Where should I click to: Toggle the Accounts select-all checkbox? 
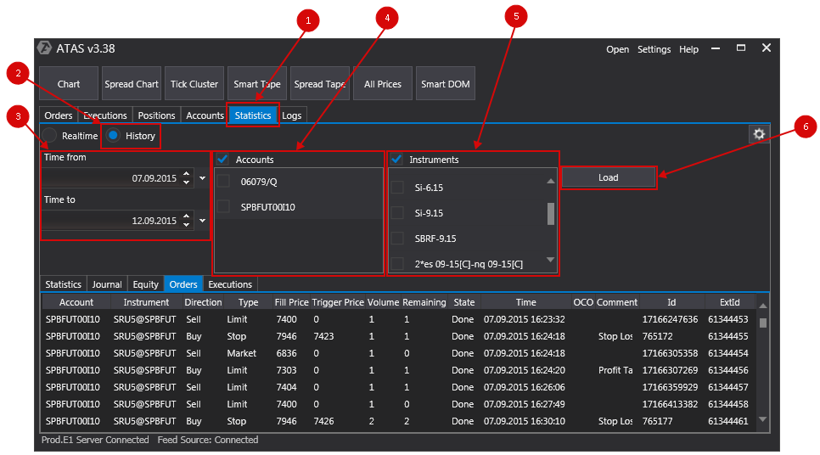[x=222, y=159]
